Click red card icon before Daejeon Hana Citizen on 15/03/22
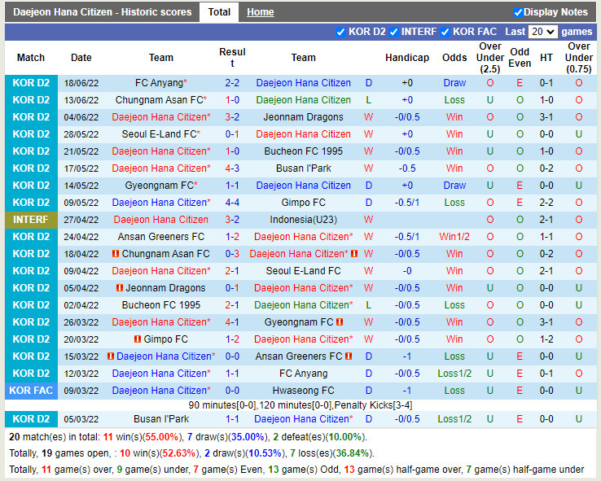Viewport: 601px width, 481px height. tap(111, 356)
